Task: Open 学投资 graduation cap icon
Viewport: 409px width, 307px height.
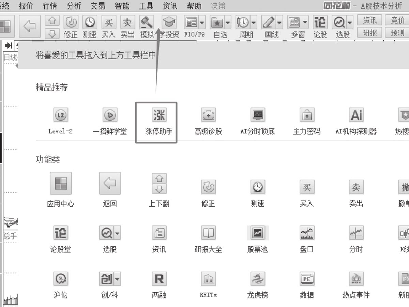Action: point(169,23)
